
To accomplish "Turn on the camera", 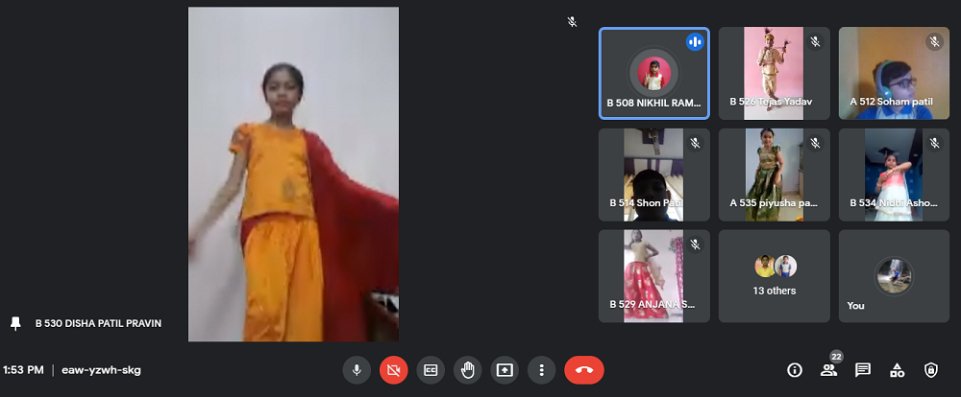I will (393, 369).
